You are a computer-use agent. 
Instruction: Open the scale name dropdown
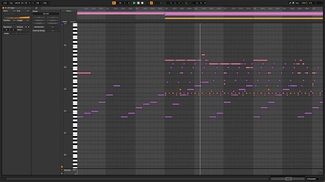[x=24, y=33]
